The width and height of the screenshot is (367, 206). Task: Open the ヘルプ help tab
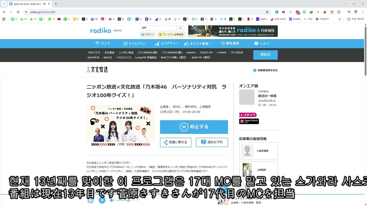point(261,43)
